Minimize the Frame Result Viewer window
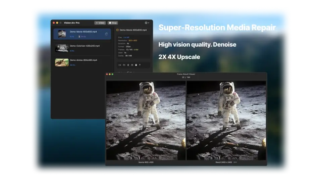 pos(110,74)
